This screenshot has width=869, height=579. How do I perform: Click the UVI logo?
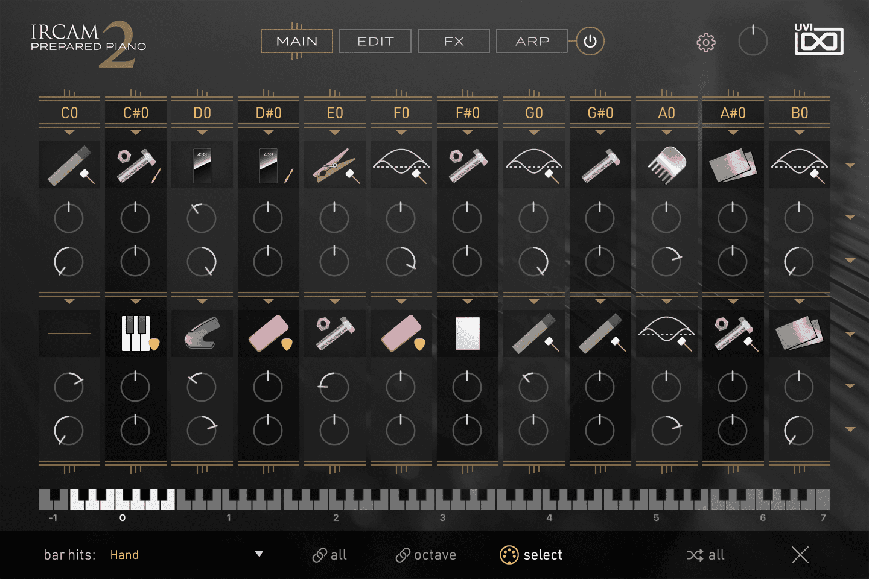click(x=819, y=41)
